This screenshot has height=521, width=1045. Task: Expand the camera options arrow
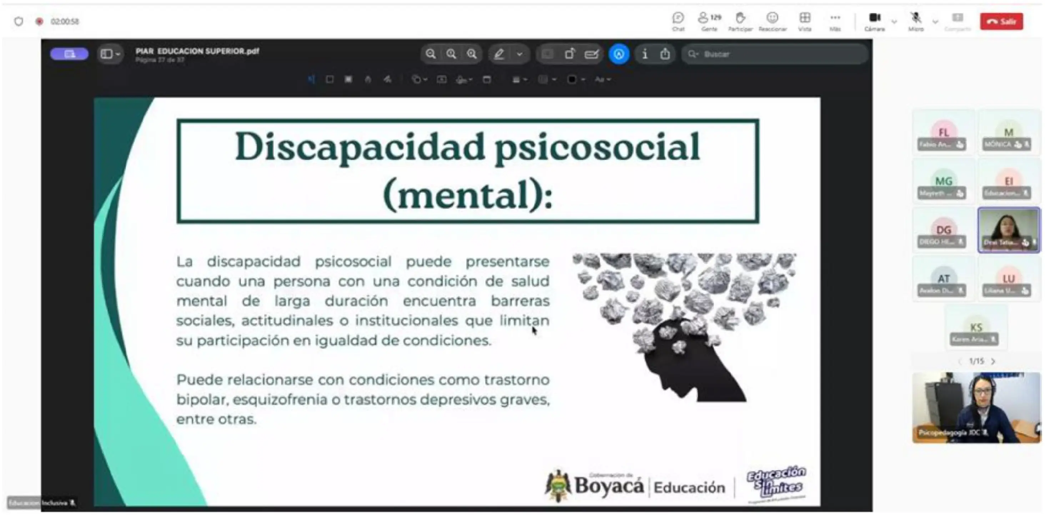tap(894, 21)
